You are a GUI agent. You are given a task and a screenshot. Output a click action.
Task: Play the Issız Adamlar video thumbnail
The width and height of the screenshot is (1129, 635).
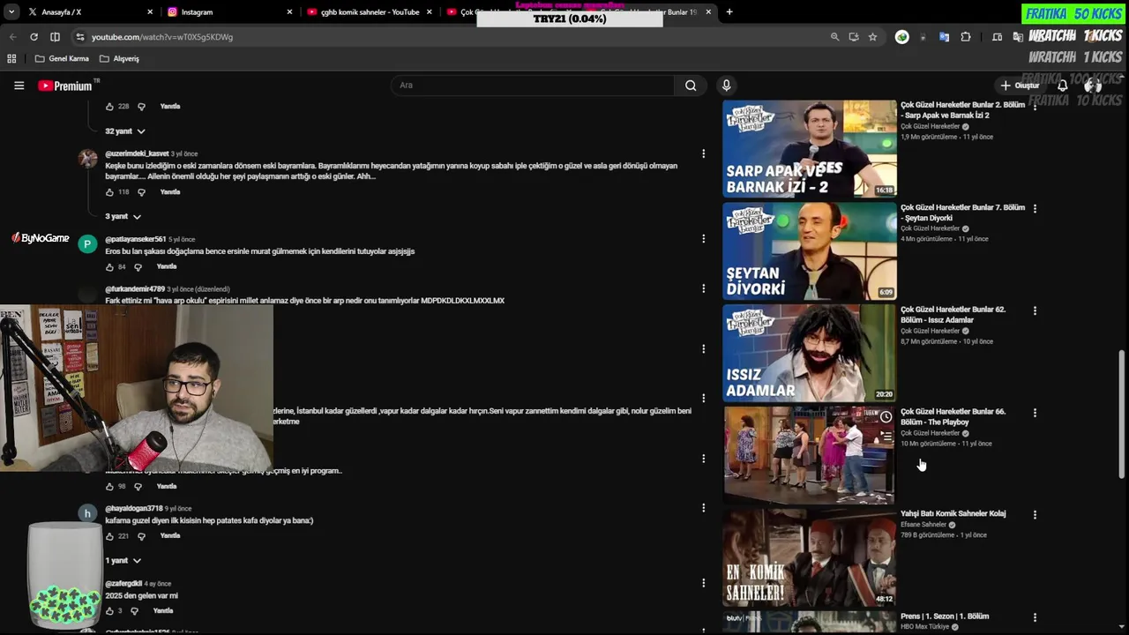(810, 353)
